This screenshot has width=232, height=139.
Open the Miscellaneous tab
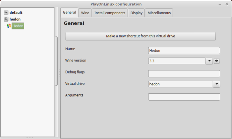(159, 13)
